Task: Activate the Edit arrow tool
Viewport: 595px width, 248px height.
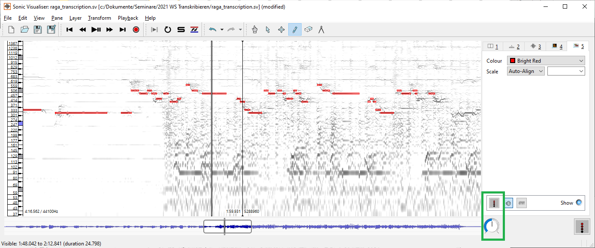Action: click(268, 30)
